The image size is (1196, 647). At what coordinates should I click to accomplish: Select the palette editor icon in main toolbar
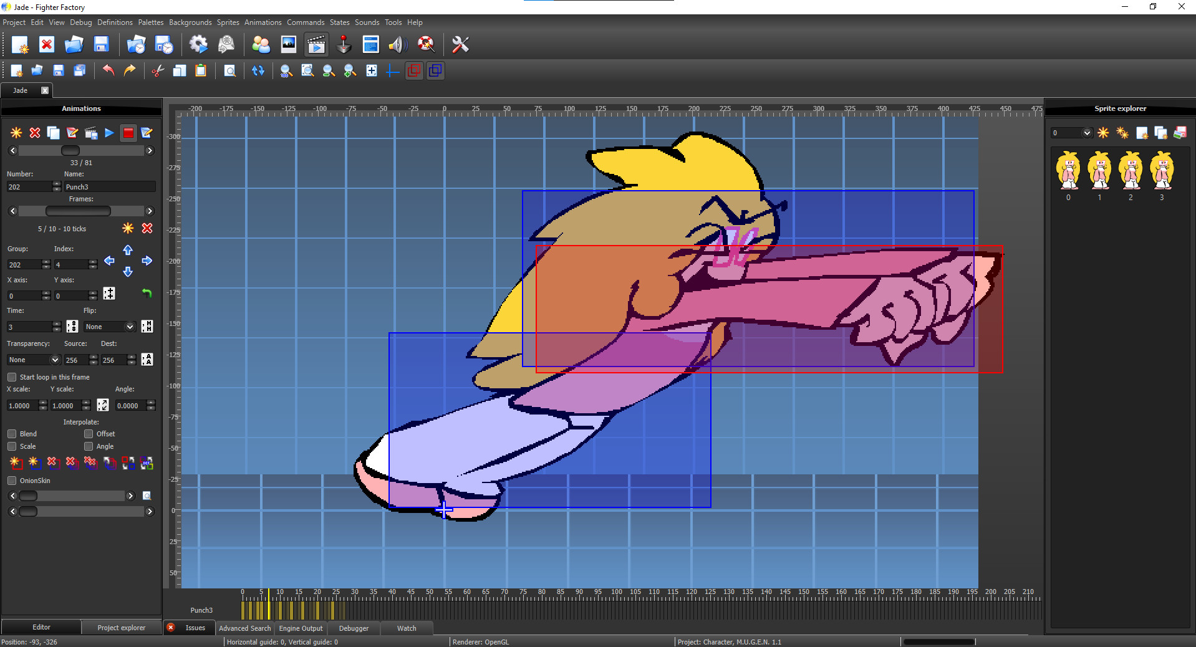point(261,44)
